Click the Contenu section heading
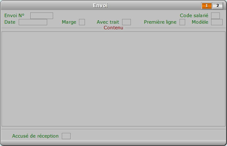This screenshot has width=227, height=146. (x=113, y=28)
